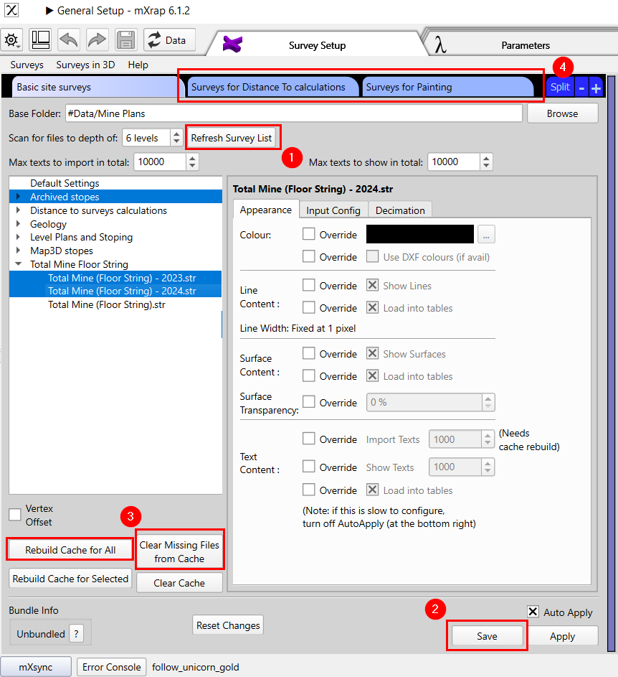Image resolution: width=618 pixels, height=677 pixels.
Task: Click the window layout icon
Action: tap(40, 40)
